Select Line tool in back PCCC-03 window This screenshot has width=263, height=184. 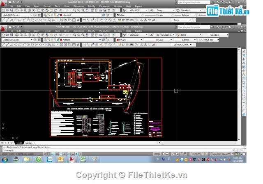point(3,20)
